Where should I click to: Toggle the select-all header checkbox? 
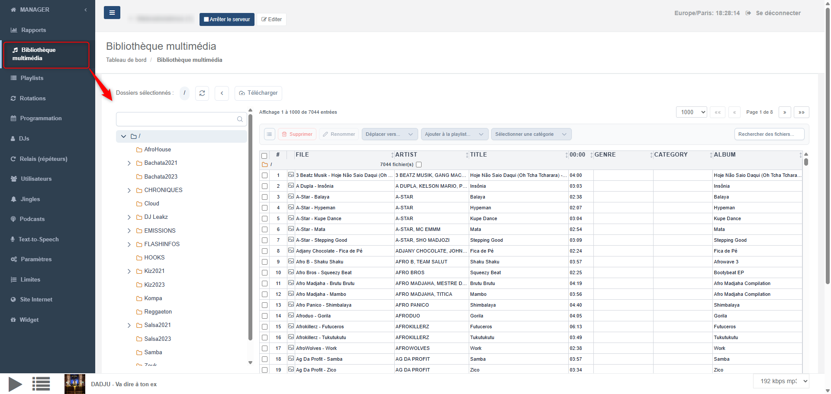(x=264, y=156)
